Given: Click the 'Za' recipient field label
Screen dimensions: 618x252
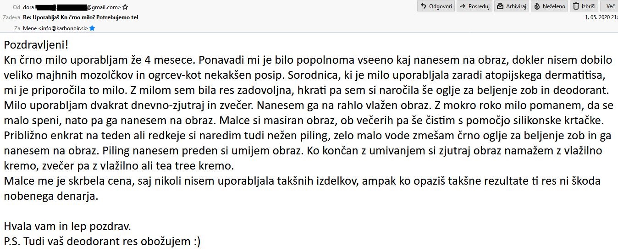Looking at the screenshot, I should click(17, 28).
